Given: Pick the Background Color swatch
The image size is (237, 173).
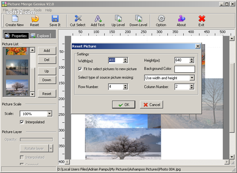Looking at the screenshot, I should coord(185,69).
